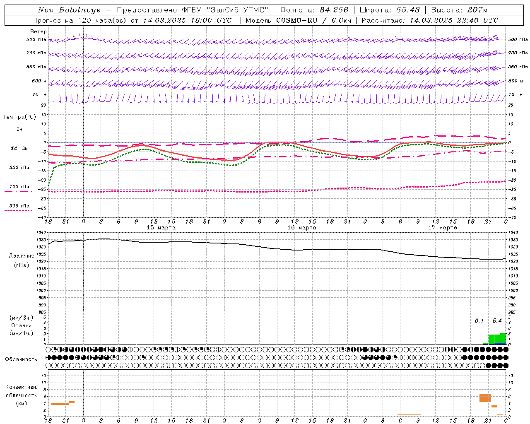Click the solid line sample under '2м' legend
The height and width of the screenshot is (424, 530).
coord(19,134)
